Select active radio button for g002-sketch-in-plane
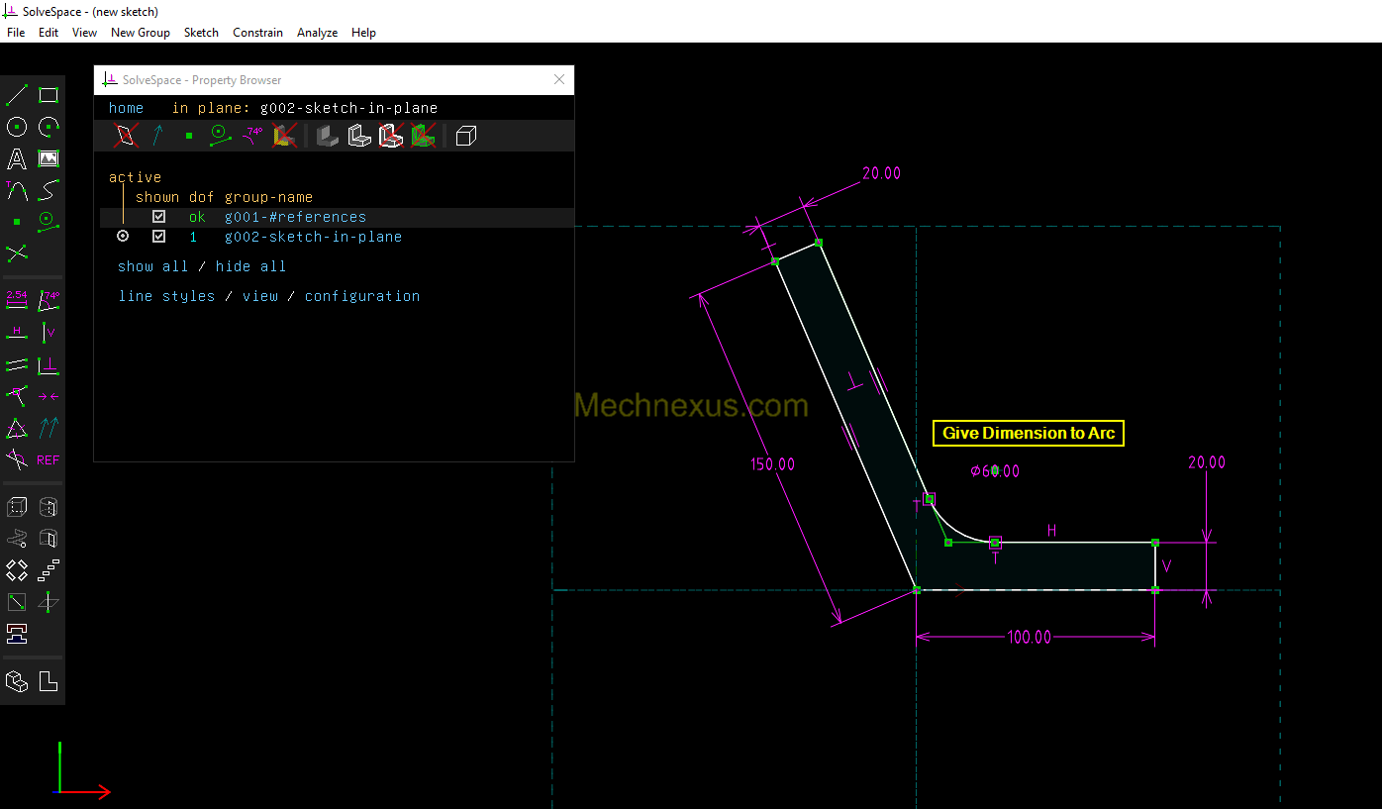This screenshot has height=809, width=1382. (123, 237)
